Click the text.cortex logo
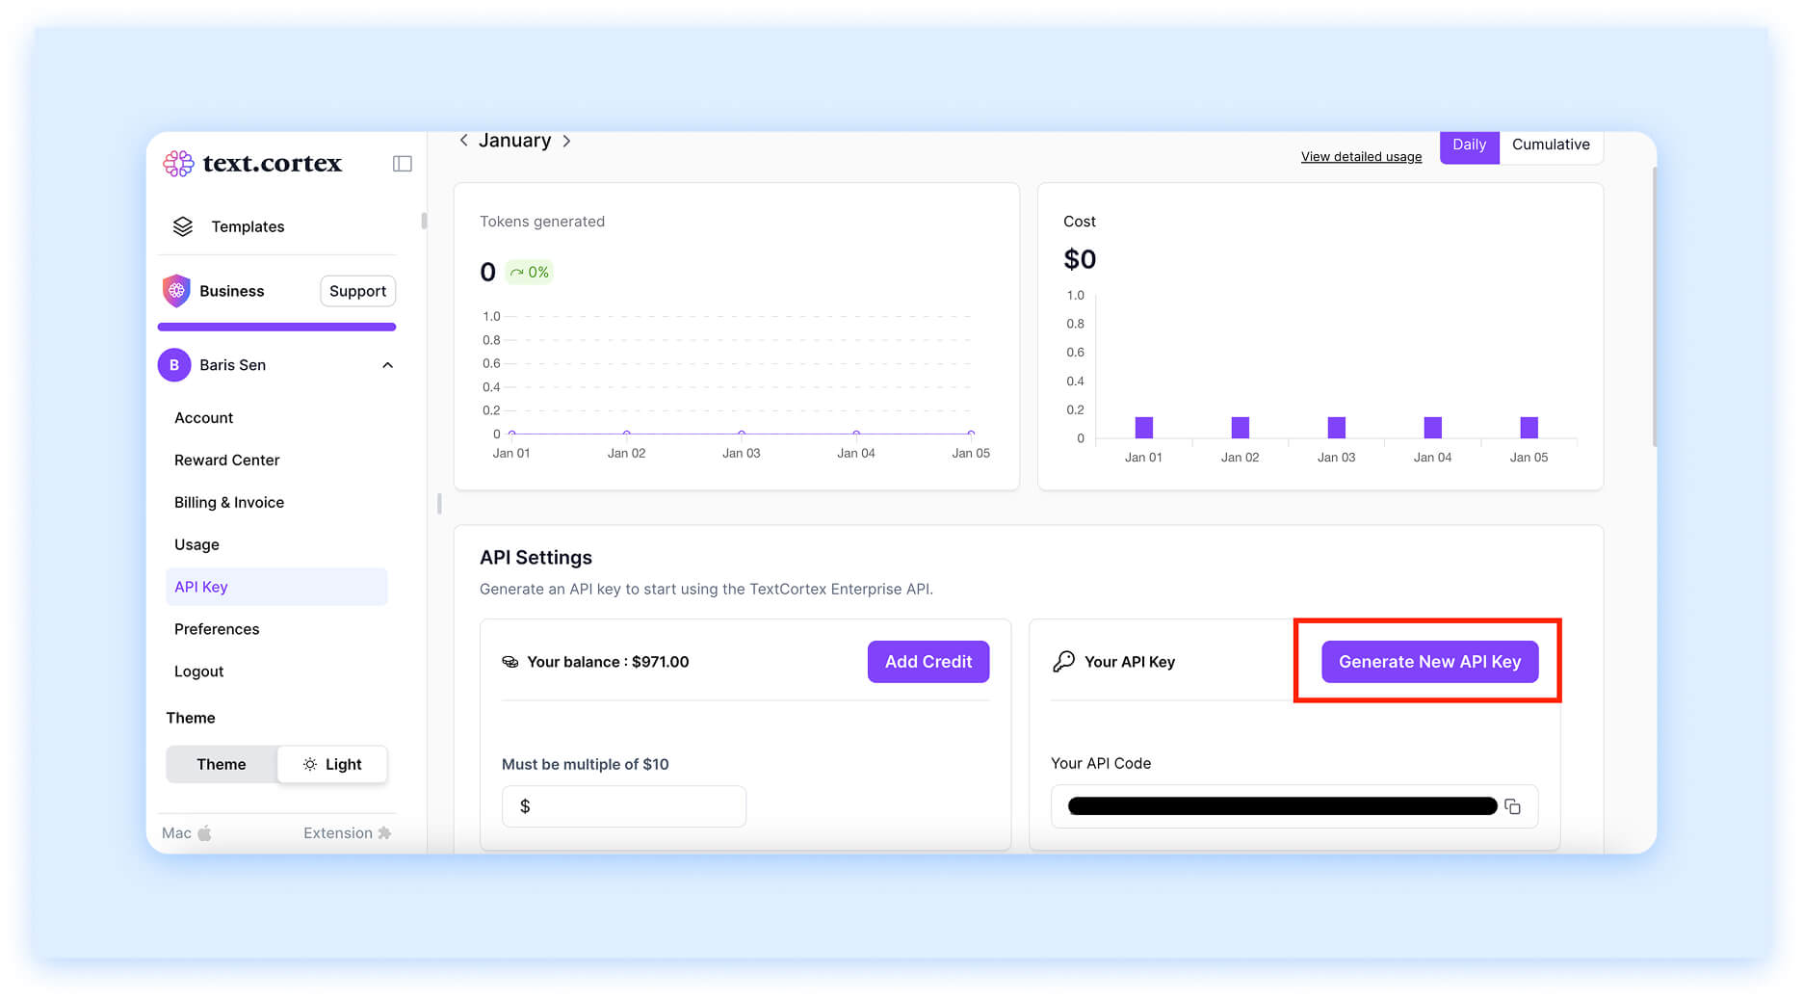The width and height of the screenshot is (1803, 1000). pyautogui.click(x=252, y=163)
